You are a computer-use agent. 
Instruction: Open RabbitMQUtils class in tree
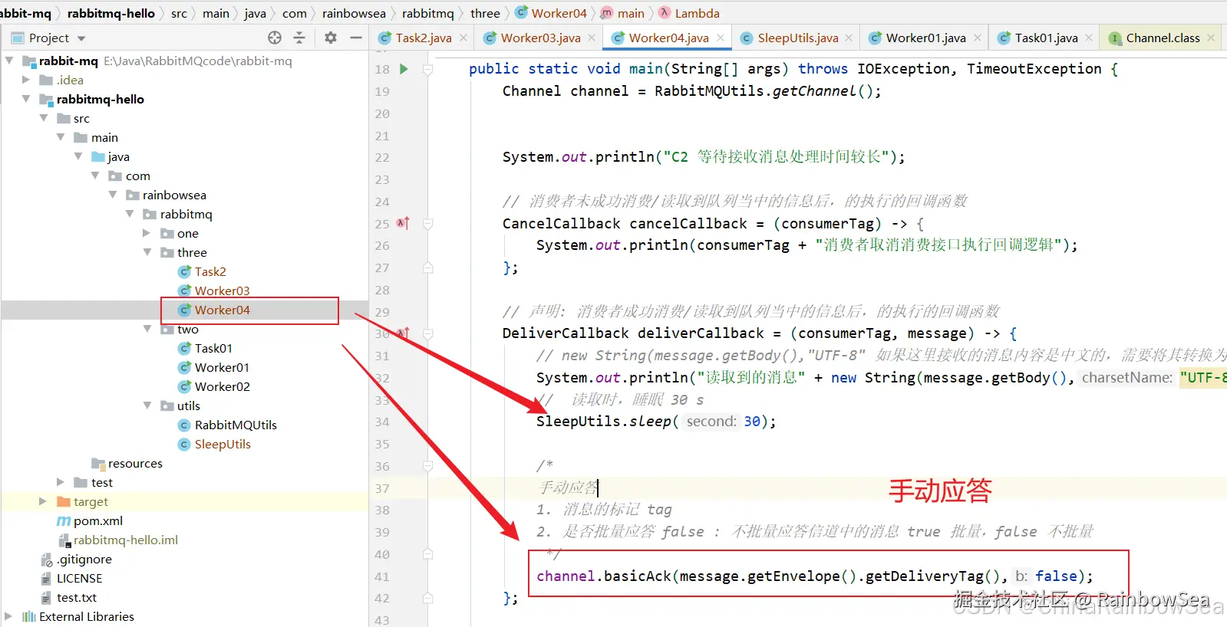[236, 425]
